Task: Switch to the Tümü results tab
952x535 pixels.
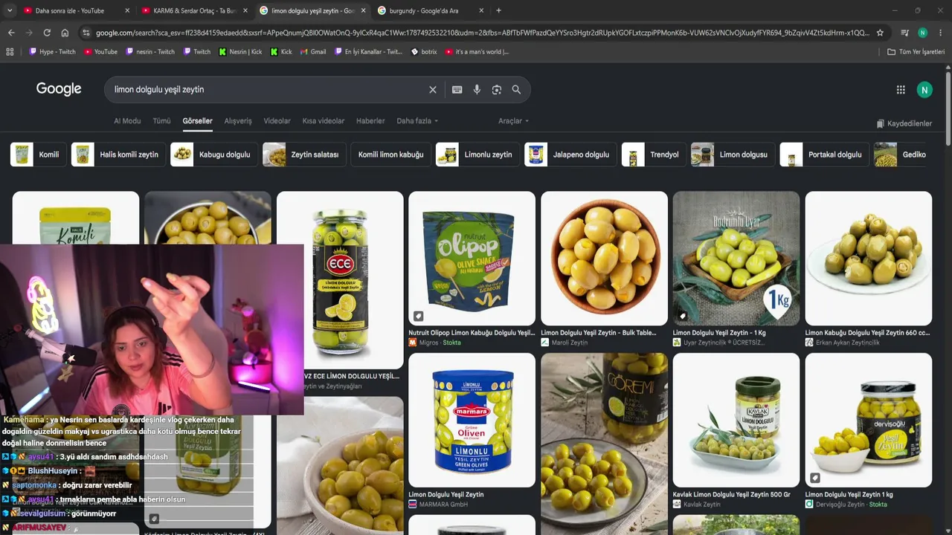Action: [x=161, y=121]
